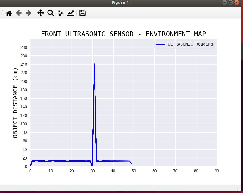Viewport: 243px width, 193px height.
Task: Click the y-axis tick label 280
Action: (24, 47)
